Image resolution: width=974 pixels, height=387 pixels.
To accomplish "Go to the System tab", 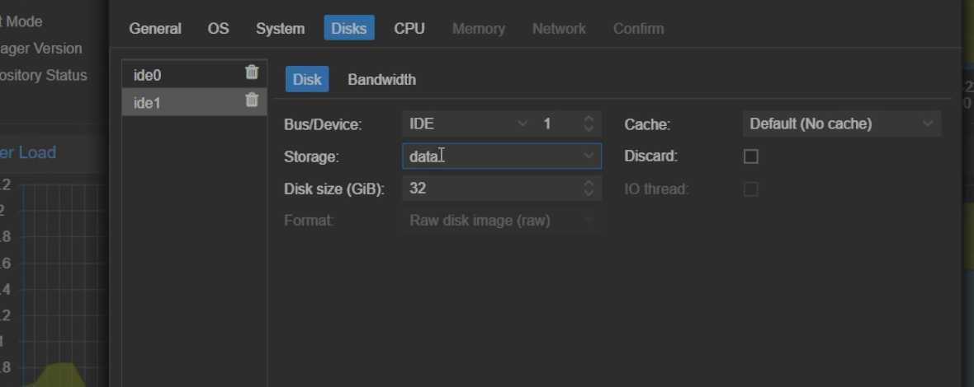I will pos(280,29).
